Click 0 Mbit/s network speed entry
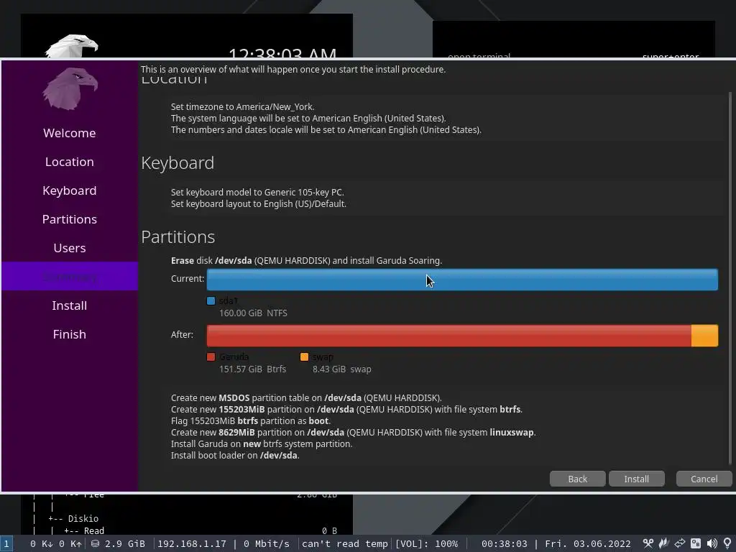 coord(267,543)
